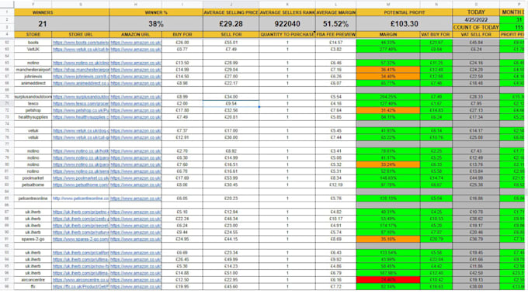Select the VAT BUY FOR heading cell
The image size is (528, 297).
[436, 35]
